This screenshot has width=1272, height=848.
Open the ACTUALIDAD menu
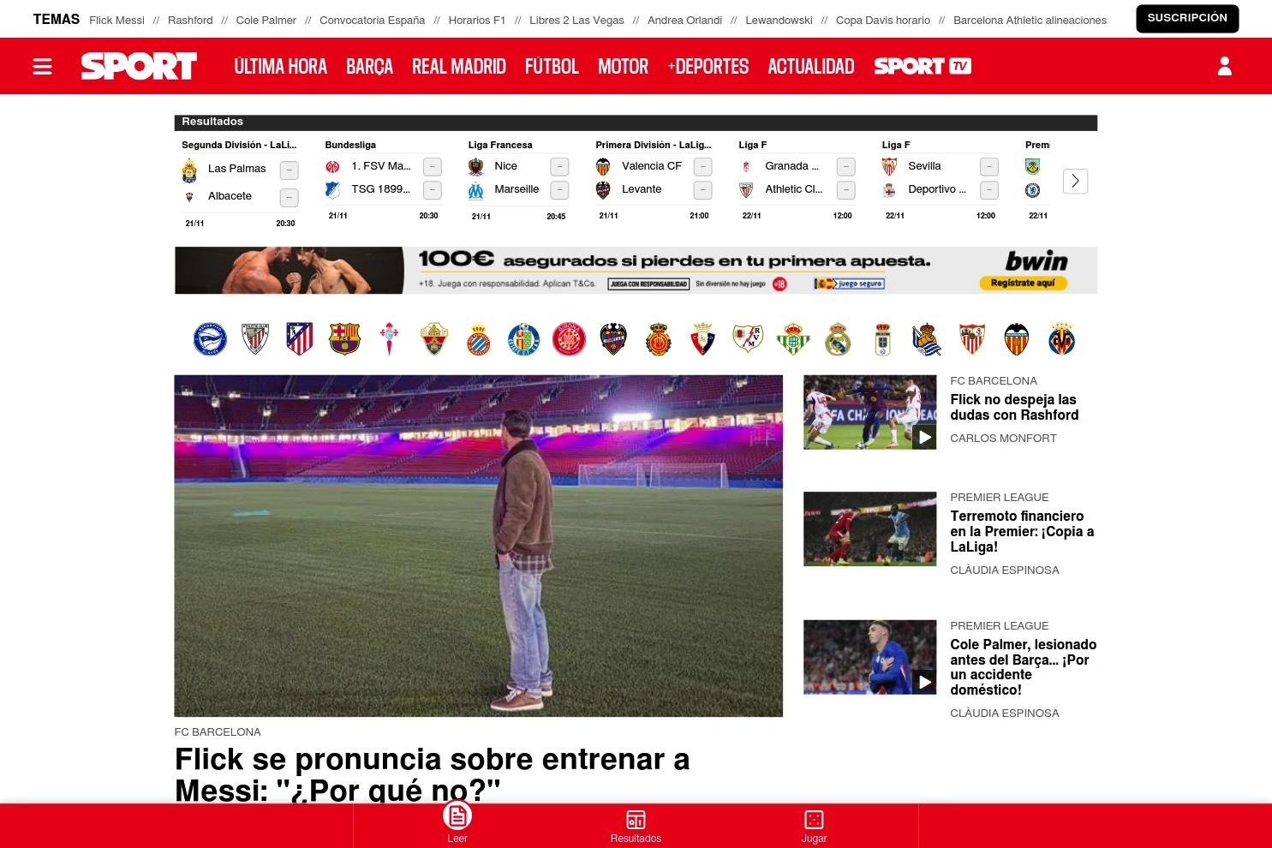811,66
